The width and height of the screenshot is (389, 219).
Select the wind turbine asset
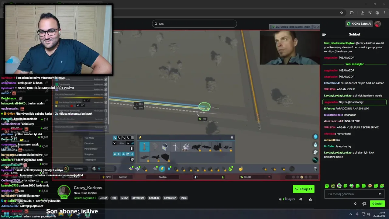point(175,147)
